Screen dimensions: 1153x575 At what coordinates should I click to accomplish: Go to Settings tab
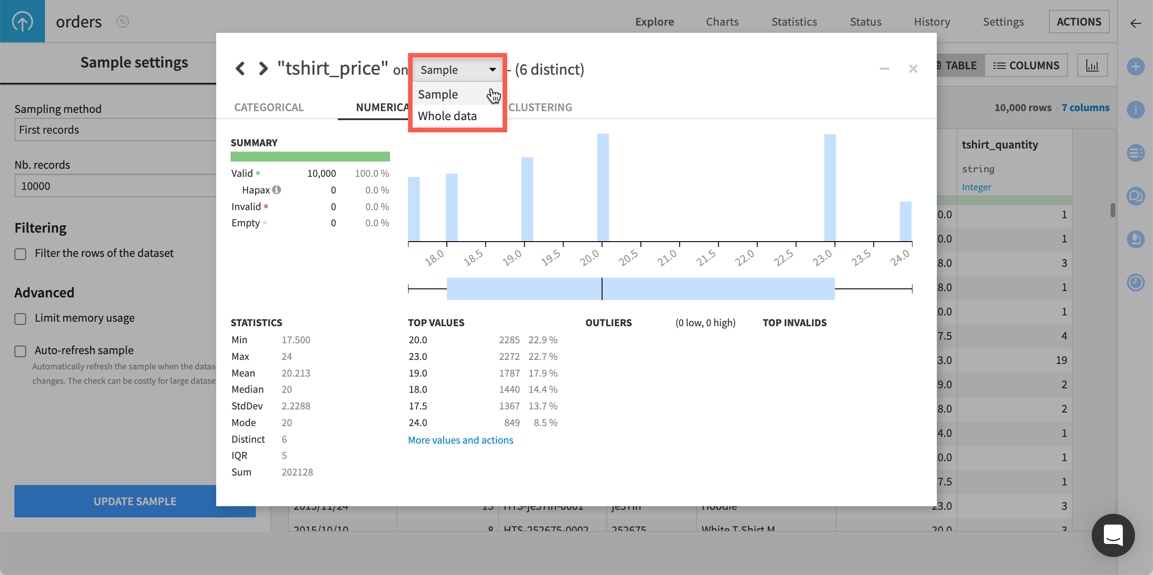click(x=1003, y=22)
